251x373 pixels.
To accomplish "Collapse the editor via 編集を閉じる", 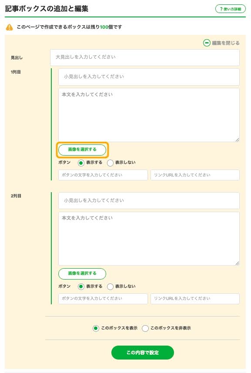I will coord(221,43).
